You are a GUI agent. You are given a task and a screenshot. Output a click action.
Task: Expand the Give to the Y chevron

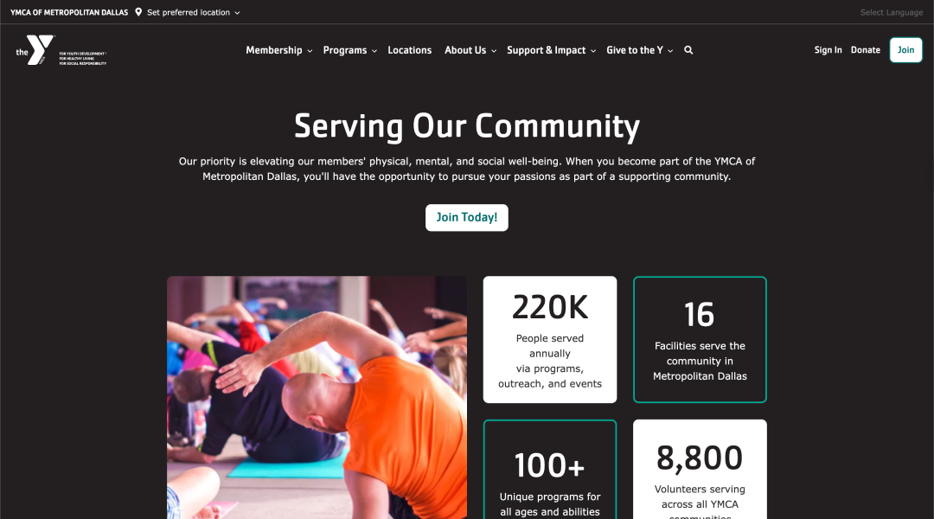[670, 51]
